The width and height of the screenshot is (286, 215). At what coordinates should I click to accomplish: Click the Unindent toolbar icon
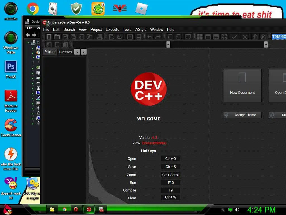click(x=178, y=37)
